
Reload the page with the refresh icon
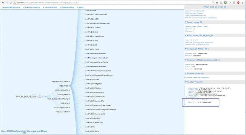pyautogui.click(x=11, y=2)
